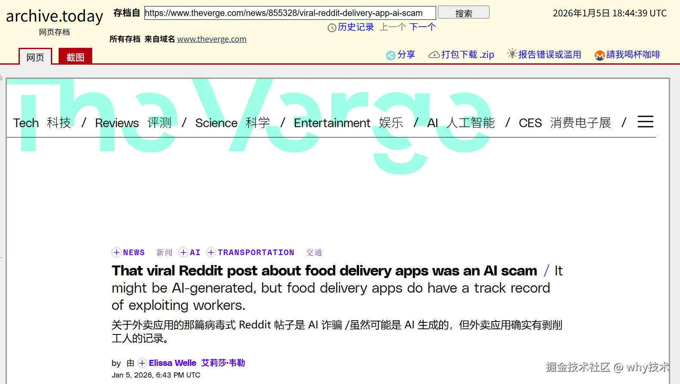Image resolution: width=680 pixels, height=384 pixels.
Task: Click the bug report icon
Action: (x=512, y=54)
